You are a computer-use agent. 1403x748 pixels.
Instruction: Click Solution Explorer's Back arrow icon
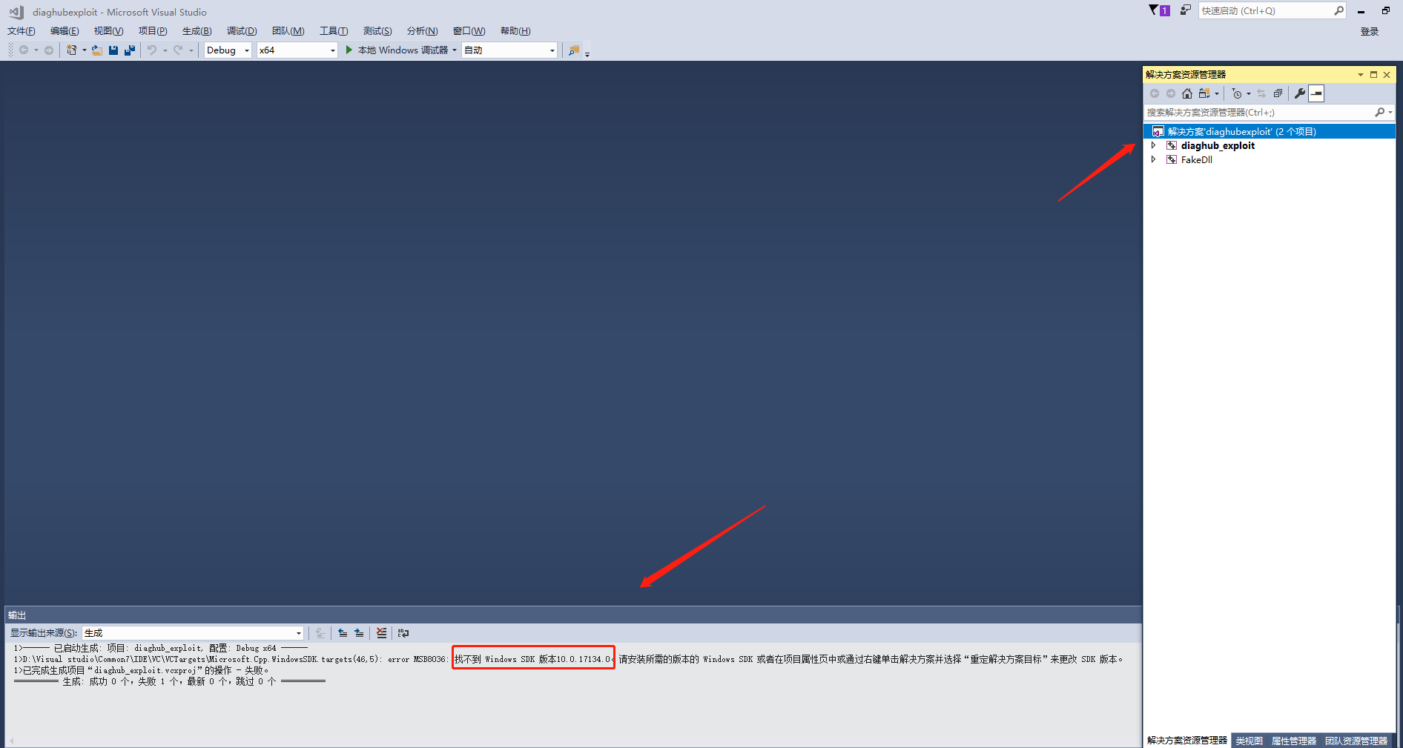click(x=1155, y=93)
